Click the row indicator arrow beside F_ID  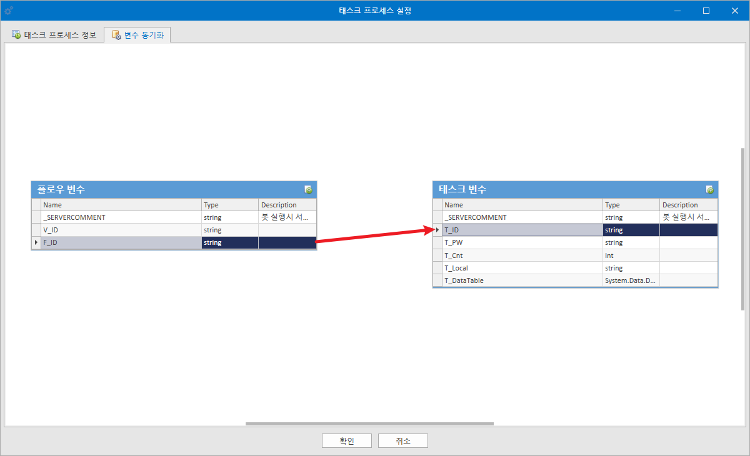click(x=36, y=242)
